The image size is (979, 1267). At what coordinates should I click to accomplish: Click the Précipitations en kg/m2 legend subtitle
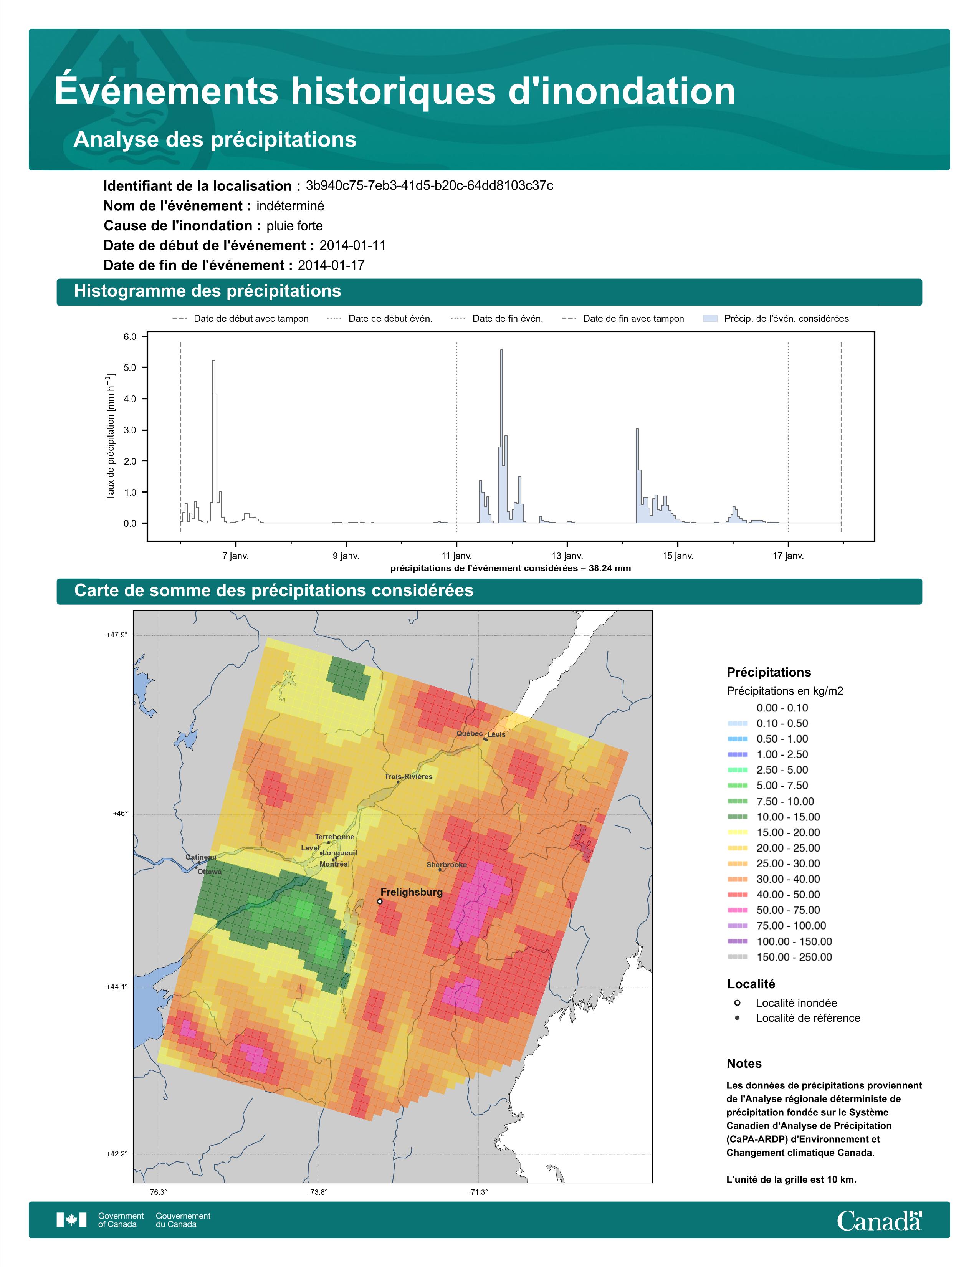(785, 690)
